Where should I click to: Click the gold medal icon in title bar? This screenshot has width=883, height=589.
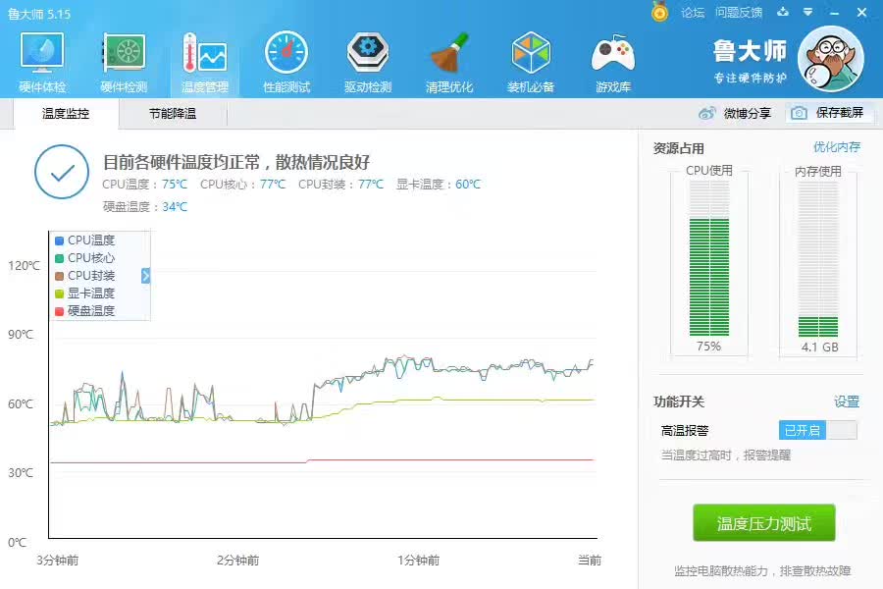click(659, 12)
